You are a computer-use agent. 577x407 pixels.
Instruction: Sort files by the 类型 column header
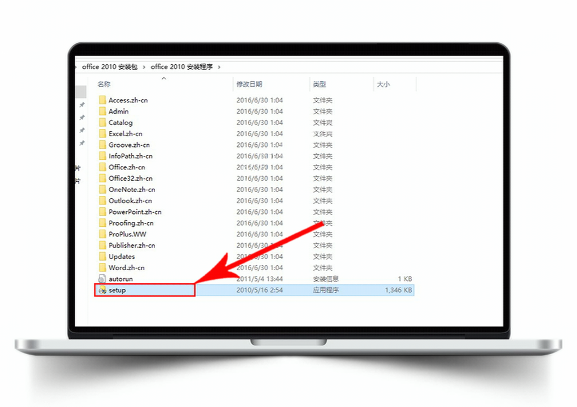(319, 84)
